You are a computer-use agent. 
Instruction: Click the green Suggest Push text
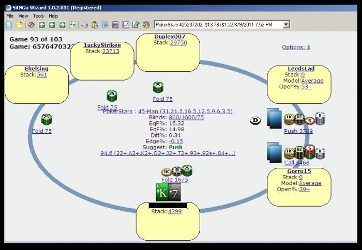(176, 147)
